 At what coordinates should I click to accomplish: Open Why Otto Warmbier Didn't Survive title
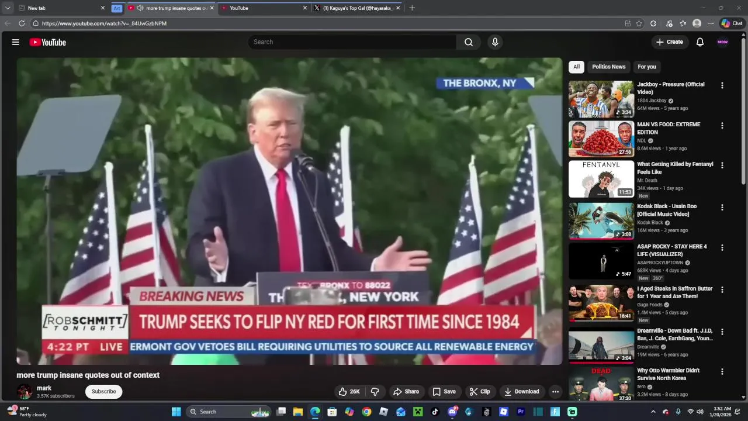(669, 374)
